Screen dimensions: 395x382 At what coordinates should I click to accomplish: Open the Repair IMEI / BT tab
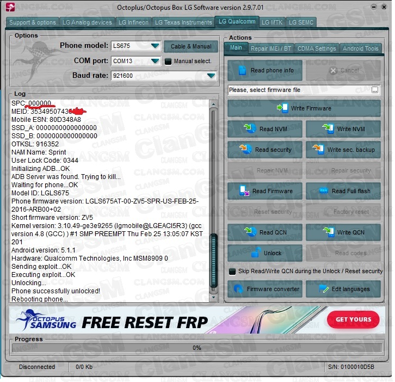tap(271, 48)
